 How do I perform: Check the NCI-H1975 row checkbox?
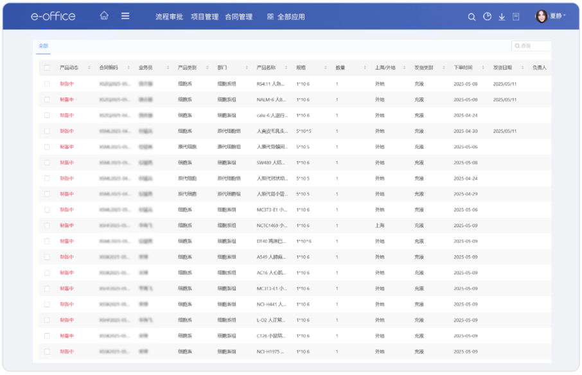tap(47, 352)
